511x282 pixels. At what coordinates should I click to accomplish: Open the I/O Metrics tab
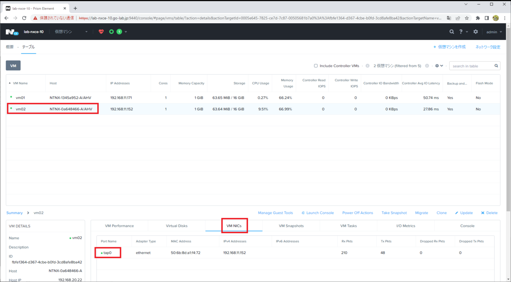(405, 226)
